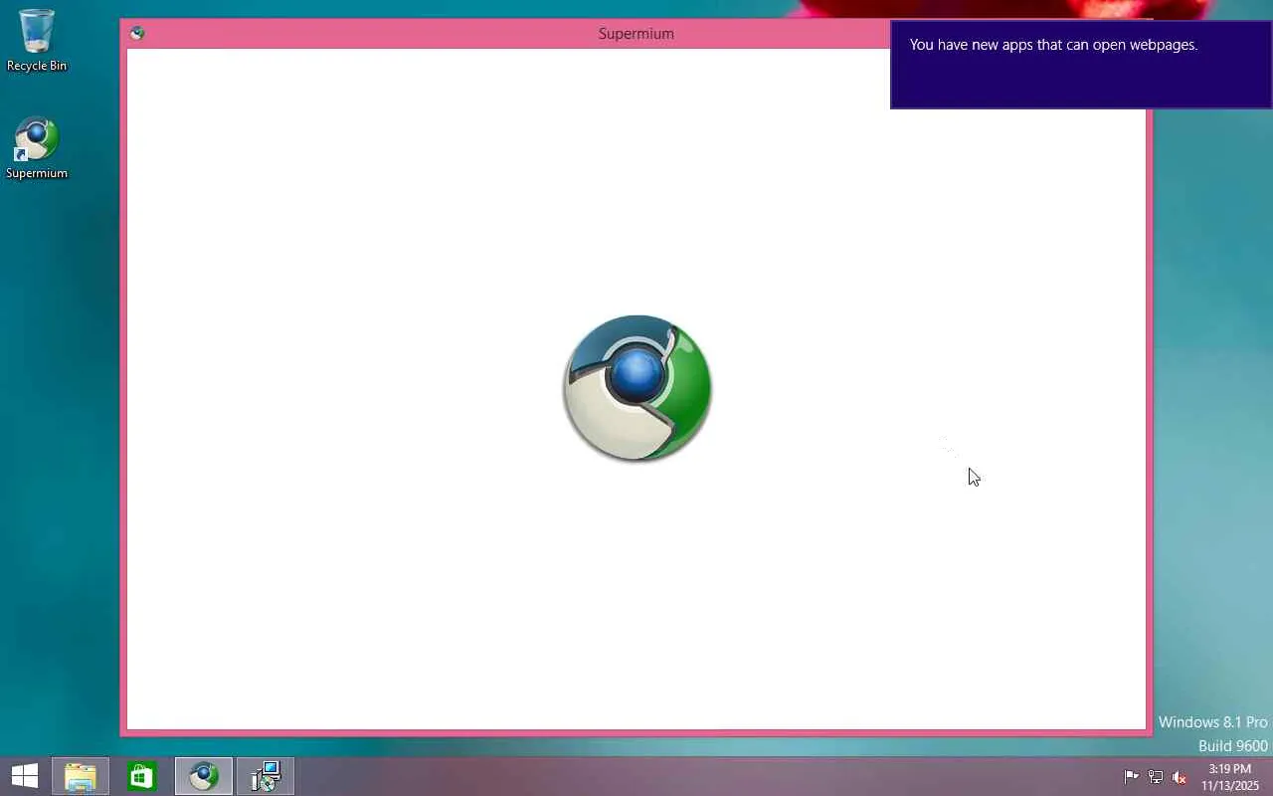1273x796 pixels.
Task: Open the Supermium window's title bar icon menu
Action: tap(137, 33)
